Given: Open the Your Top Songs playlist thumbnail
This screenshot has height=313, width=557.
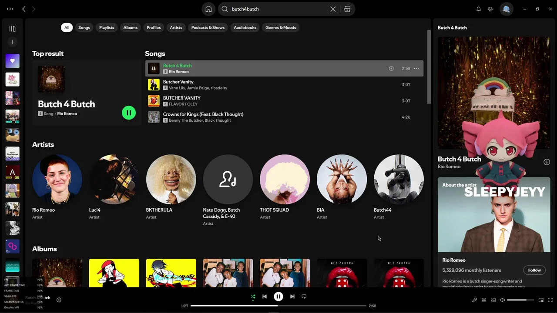Looking at the screenshot, I should pyautogui.click(x=12, y=153).
